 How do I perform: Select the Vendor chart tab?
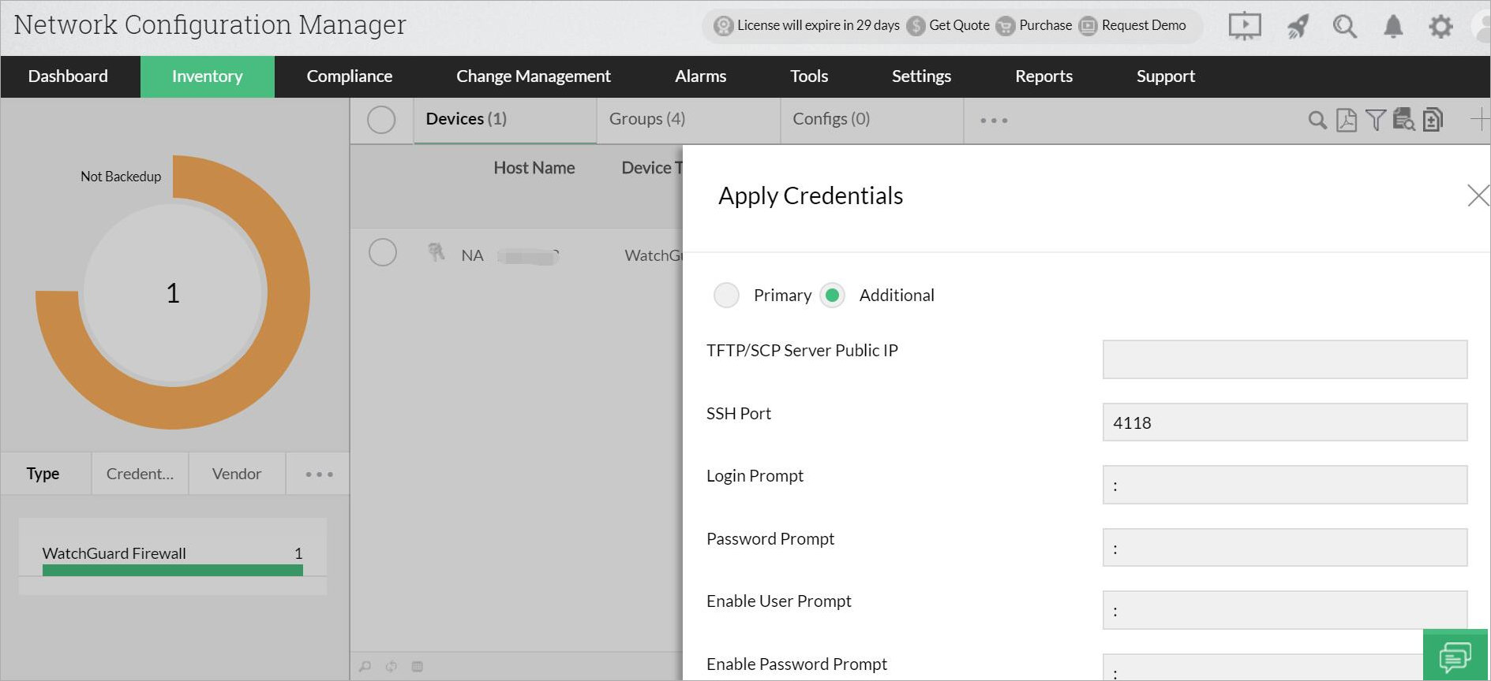[237, 474]
